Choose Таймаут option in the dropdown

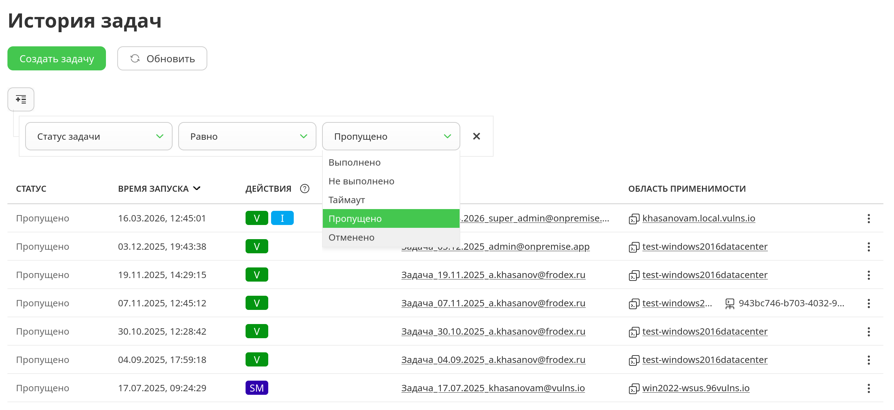[347, 200]
